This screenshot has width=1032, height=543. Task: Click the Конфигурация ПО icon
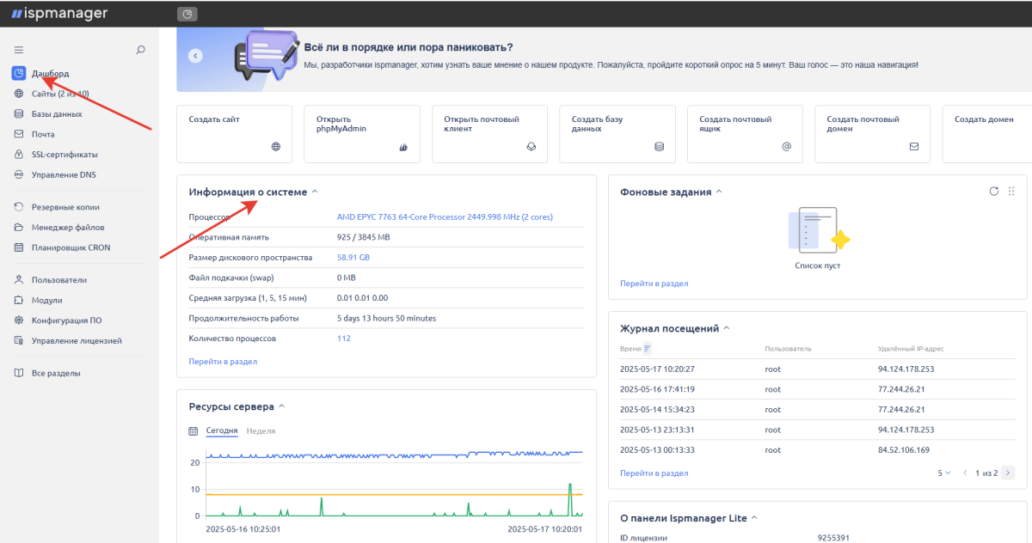click(19, 320)
